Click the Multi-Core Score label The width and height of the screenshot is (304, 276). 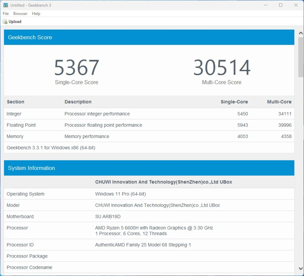[222, 82]
